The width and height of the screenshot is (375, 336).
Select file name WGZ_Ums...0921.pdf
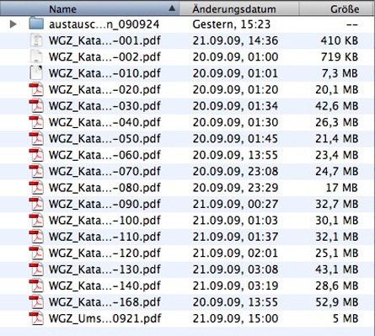[104, 318]
